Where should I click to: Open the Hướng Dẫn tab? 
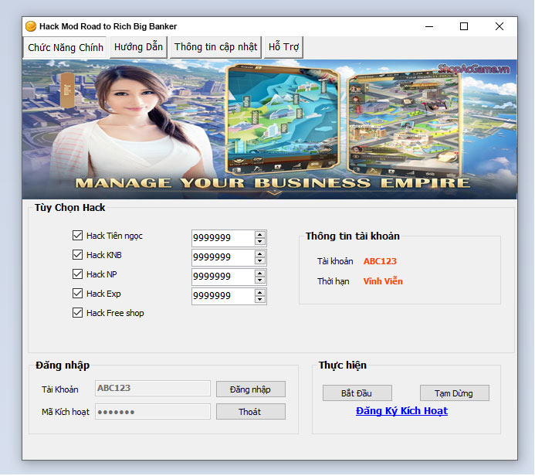[x=138, y=47]
